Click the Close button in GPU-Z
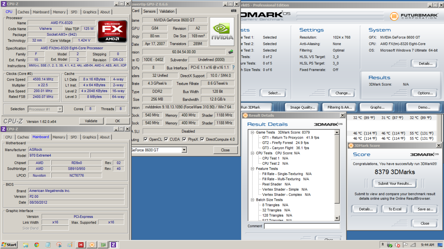The width and height of the screenshot is (444, 249). [225, 150]
